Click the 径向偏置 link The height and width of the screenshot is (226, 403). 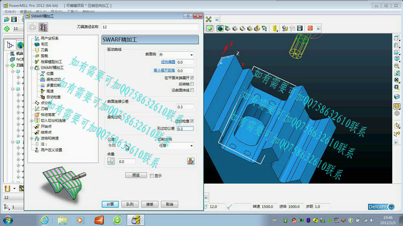(x=168, y=62)
